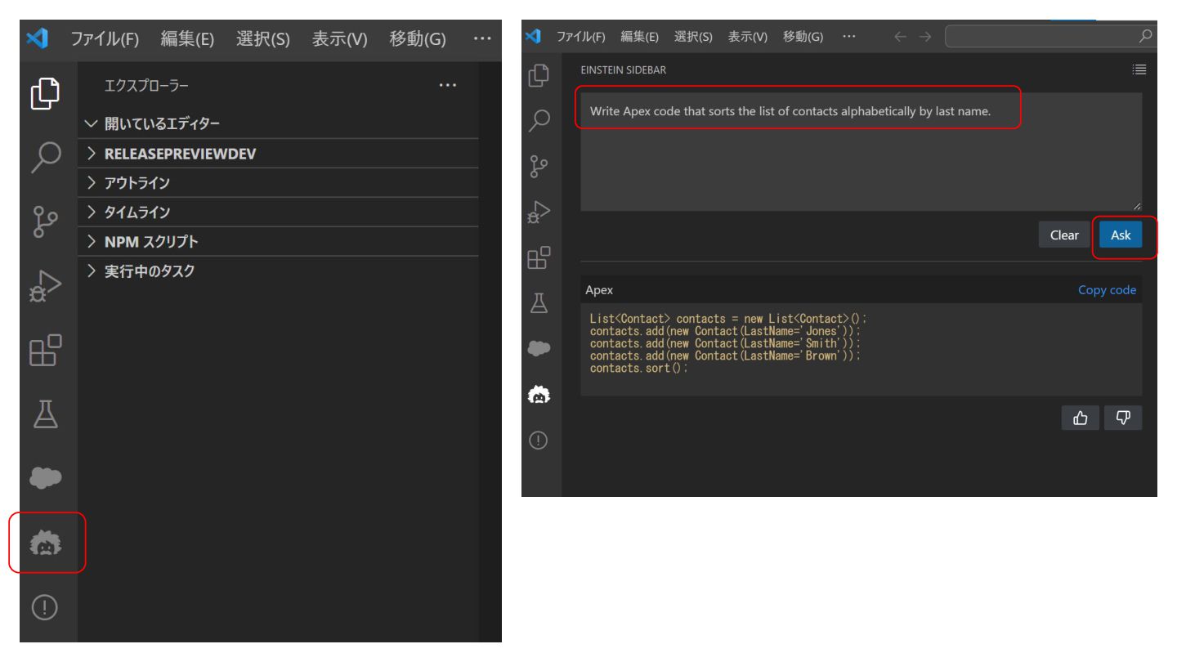The width and height of the screenshot is (1177, 662).
Task: Open Run and Debug icon in right window
Action: point(539,214)
